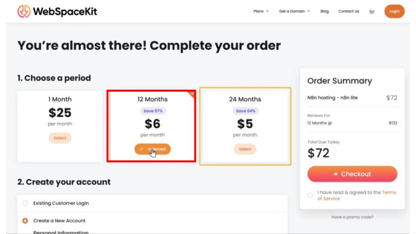Select Existing Customer Login radio option
Screen dimensions: 416x234
point(25,203)
